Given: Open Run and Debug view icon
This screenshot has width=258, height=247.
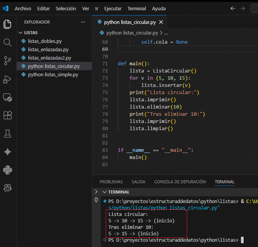Looking at the screenshot, I should (7, 79).
